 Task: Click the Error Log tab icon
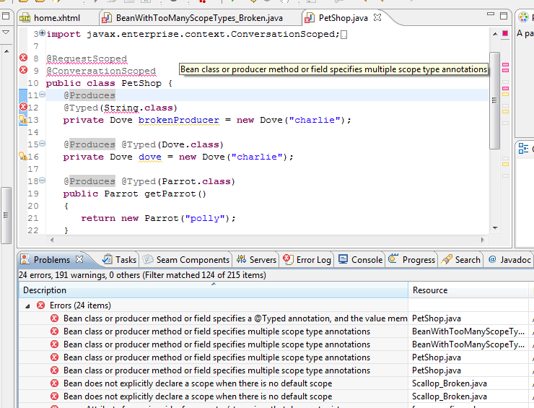[x=287, y=259]
